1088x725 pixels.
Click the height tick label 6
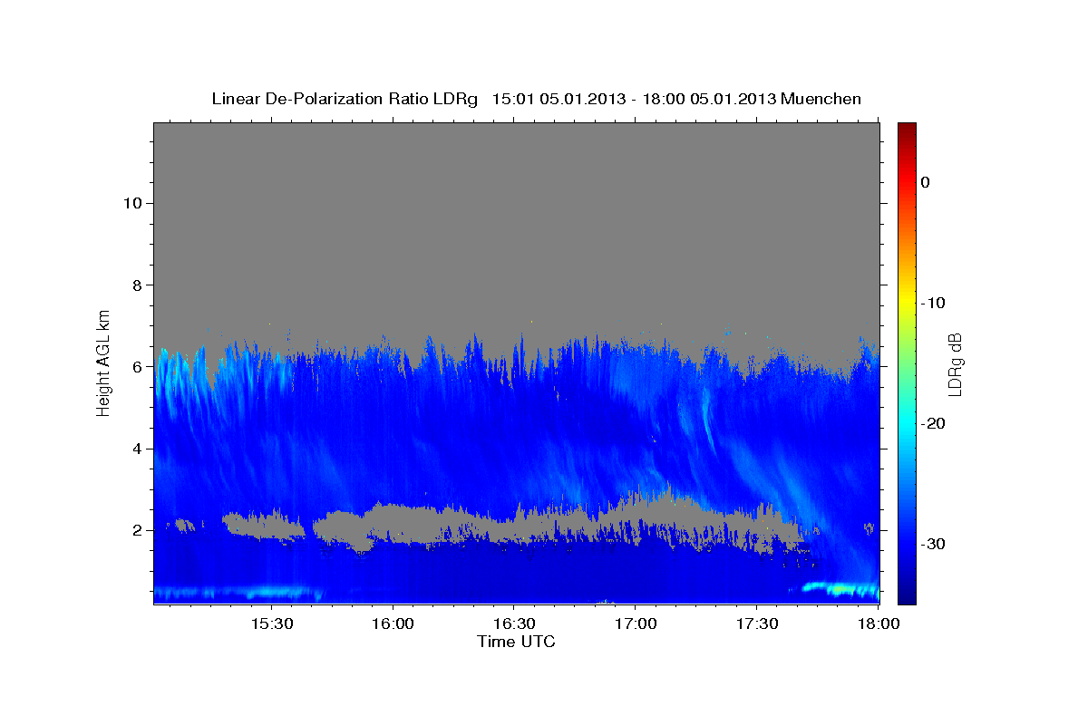pyautogui.click(x=136, y=367)
